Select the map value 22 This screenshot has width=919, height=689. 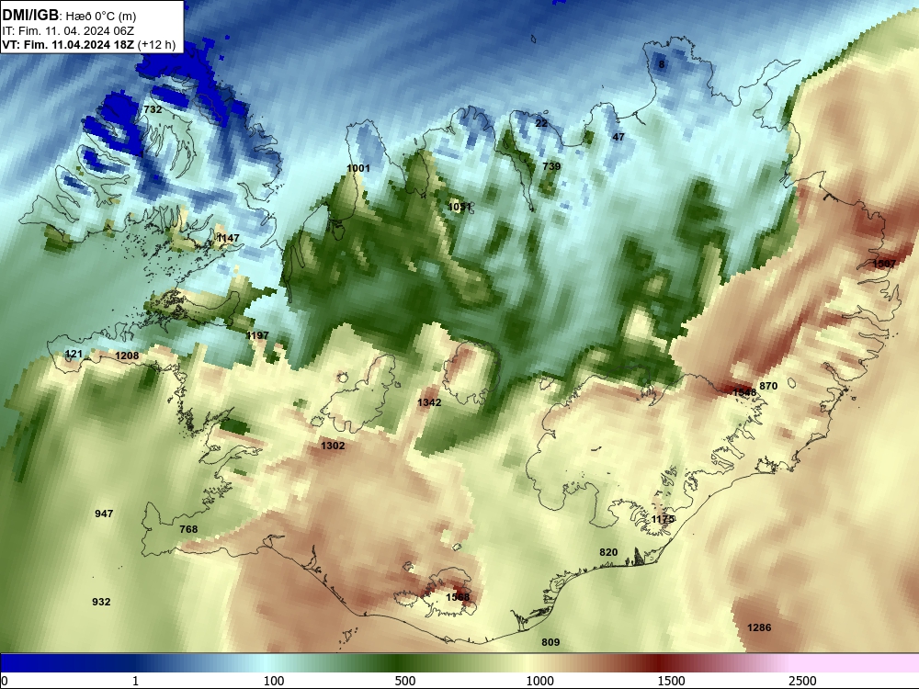coord(541,123)
